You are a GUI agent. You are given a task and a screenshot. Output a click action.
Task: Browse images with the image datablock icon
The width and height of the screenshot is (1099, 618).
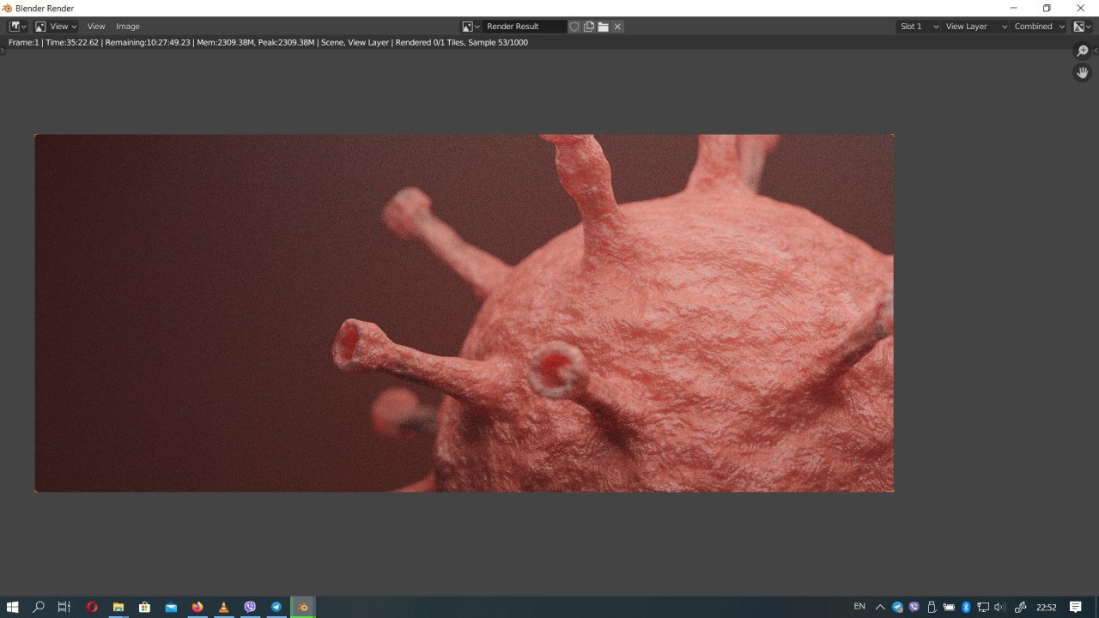(x=471, y=27)
